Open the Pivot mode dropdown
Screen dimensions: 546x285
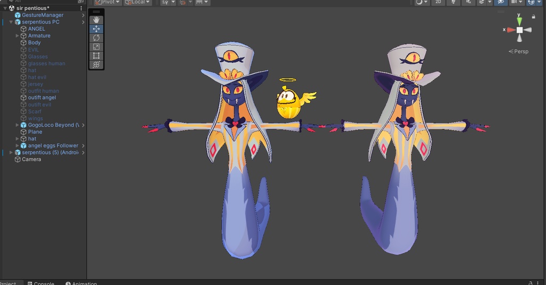pos(107,2)
